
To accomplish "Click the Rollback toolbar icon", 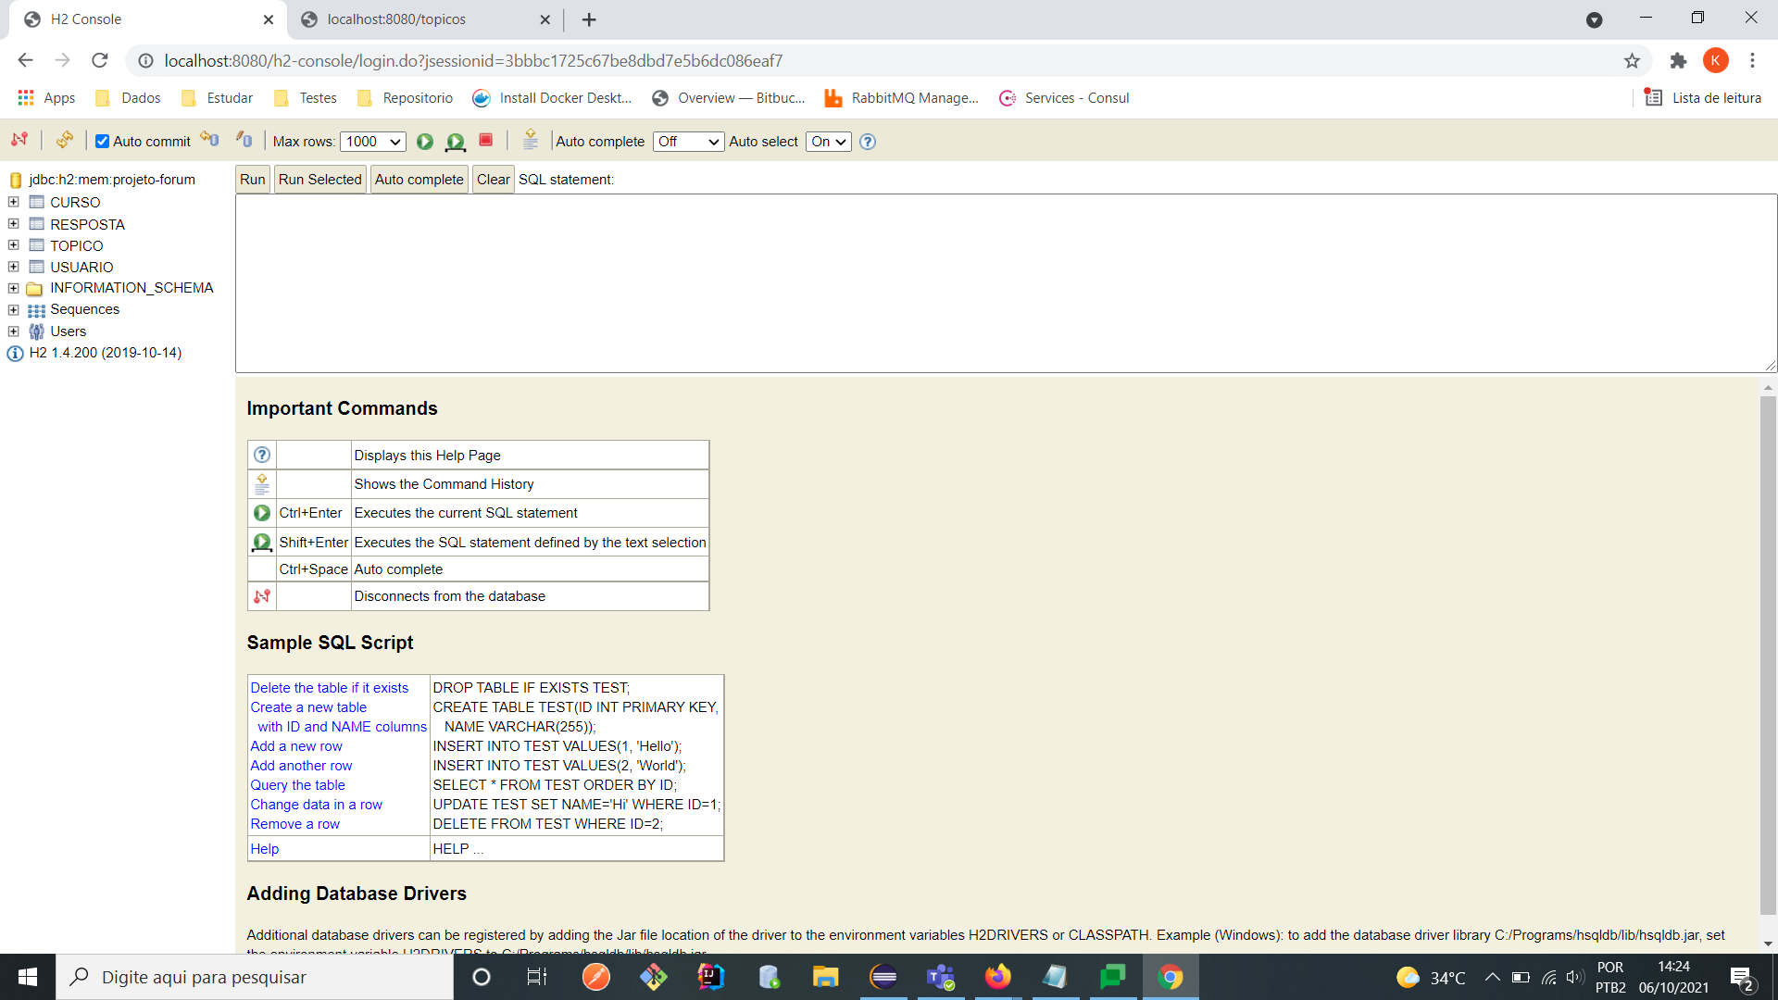I will 210,140.
